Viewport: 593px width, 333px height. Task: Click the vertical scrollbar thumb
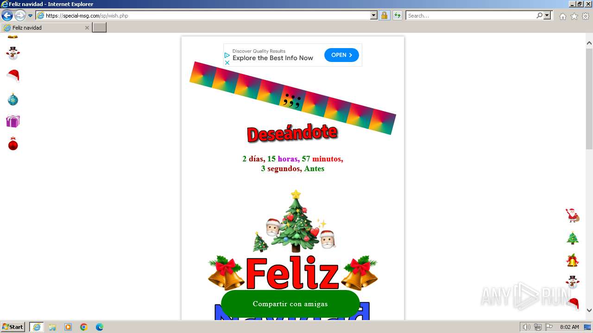[589, 99]
